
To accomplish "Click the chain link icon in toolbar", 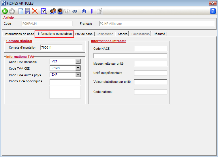I will click(75, 11).
